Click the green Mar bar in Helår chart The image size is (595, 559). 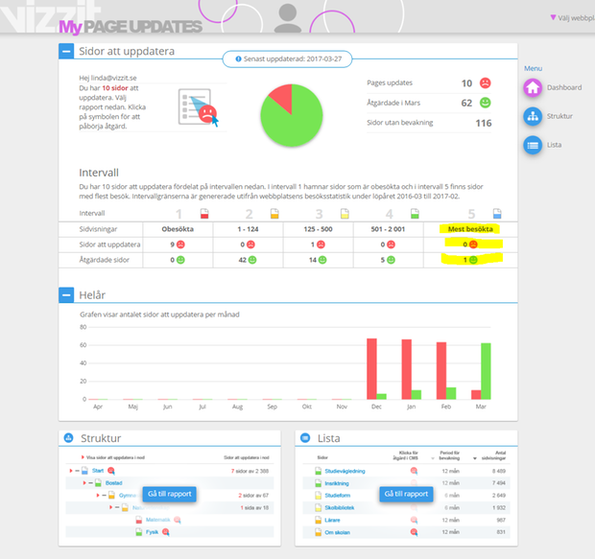(486, 371)
